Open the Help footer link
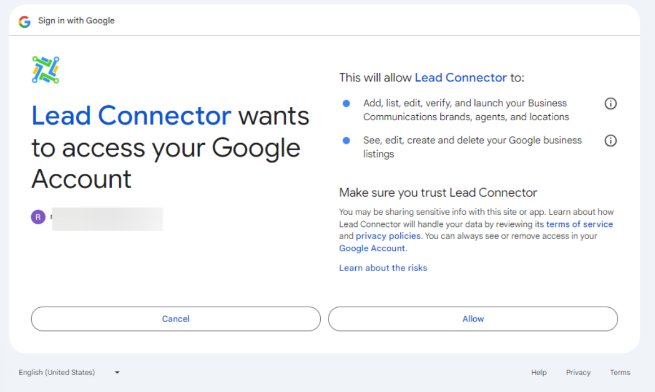 pyautogui.click(x=539, y=373)
